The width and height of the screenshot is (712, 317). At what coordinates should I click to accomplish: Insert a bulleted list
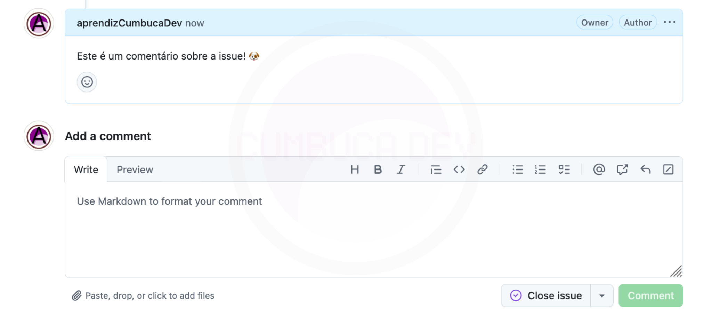(517, 169)
